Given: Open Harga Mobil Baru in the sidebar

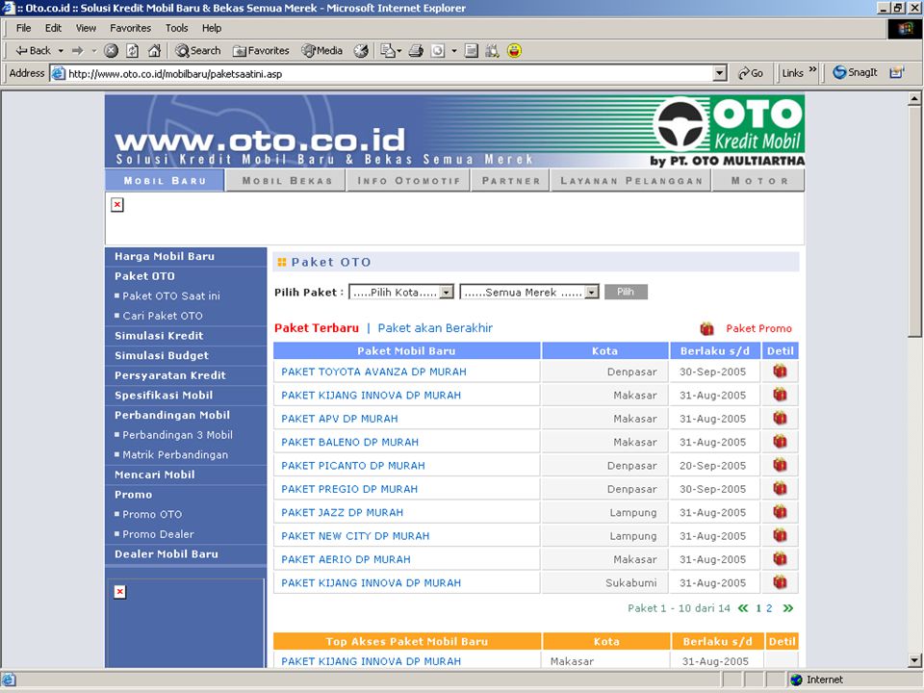Looking at the screenshot, I should 165,256.
